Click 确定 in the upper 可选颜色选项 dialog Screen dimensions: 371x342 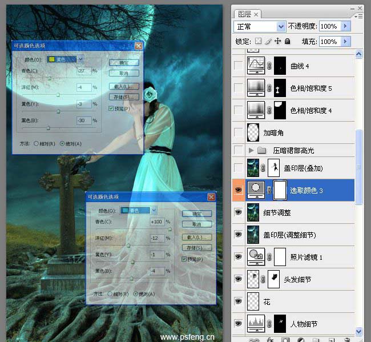click(124, 63)
